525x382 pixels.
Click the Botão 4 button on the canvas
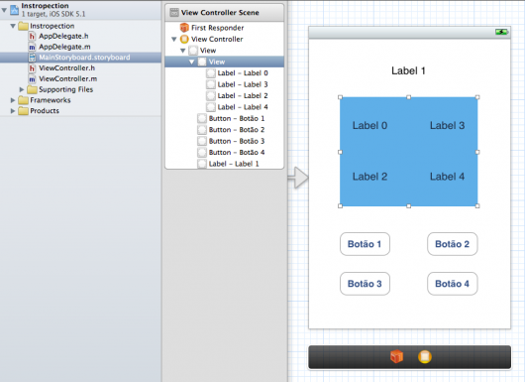coord(453,284)
